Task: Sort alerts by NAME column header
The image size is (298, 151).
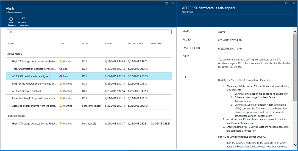Action: (x=11, y=43)
